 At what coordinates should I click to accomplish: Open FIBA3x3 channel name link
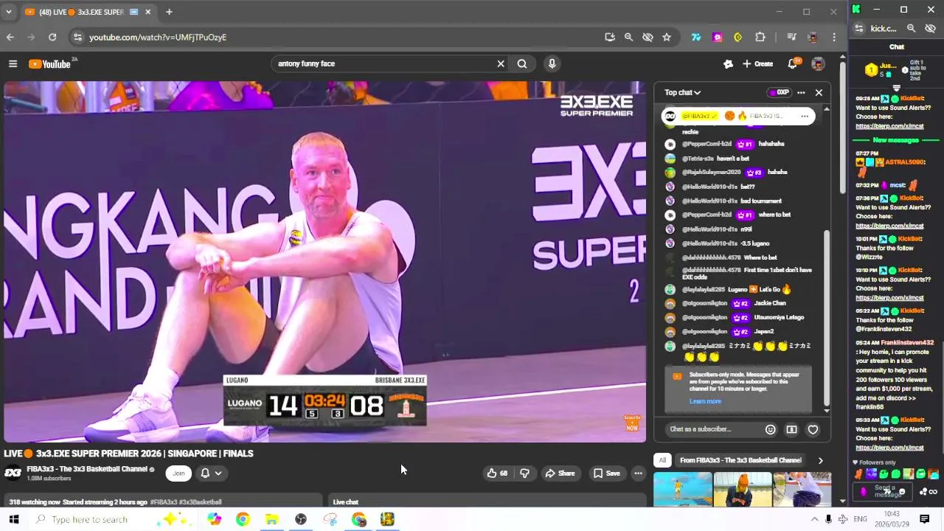87,469
